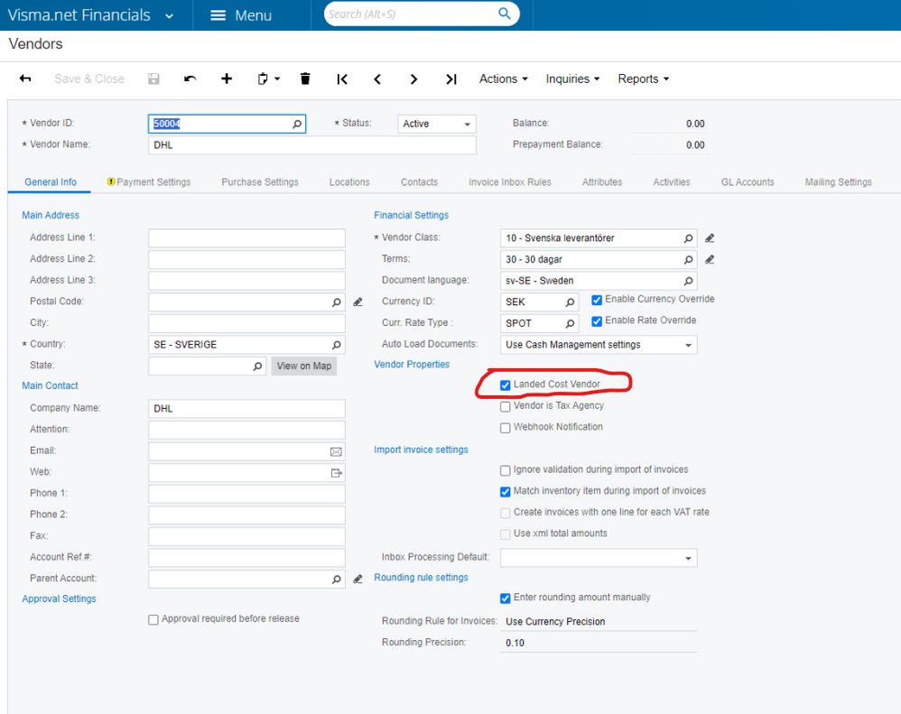The height and width of the screenshot is (714, 901).
Task: Open the Invoice Inbox Rules tab
Action: pos(510,182)
